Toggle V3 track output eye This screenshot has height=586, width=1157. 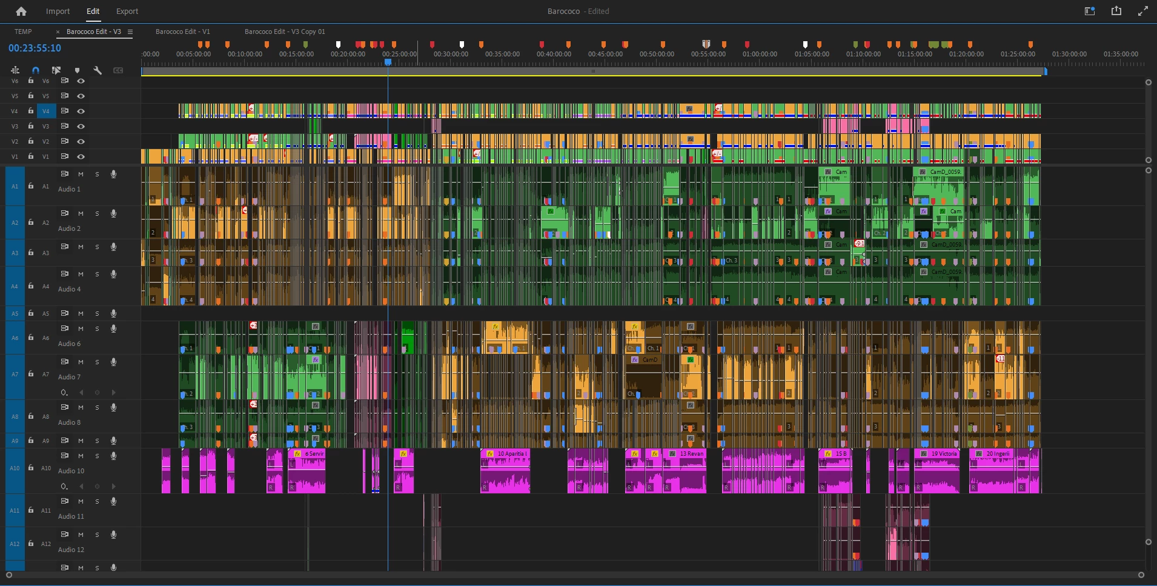(81, 126)
